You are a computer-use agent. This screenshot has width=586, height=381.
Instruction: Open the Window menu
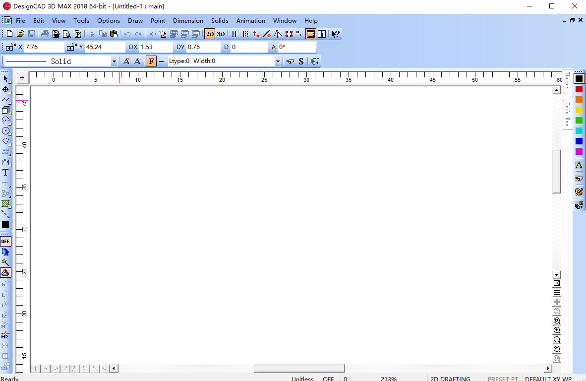[285, 20]
